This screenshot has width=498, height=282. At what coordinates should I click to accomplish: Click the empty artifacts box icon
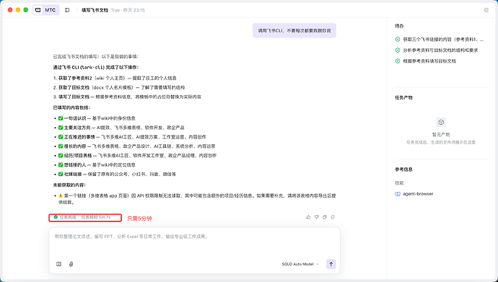[x=441, y=122]
